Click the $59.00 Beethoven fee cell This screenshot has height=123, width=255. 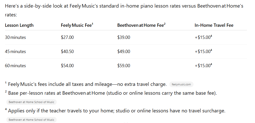(124, 66)
